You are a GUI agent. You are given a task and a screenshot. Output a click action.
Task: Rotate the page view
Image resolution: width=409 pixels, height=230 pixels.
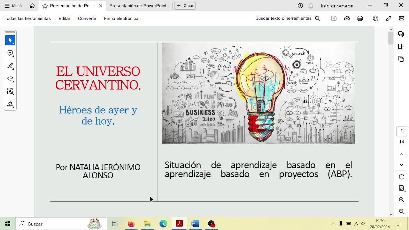[401, 177]
